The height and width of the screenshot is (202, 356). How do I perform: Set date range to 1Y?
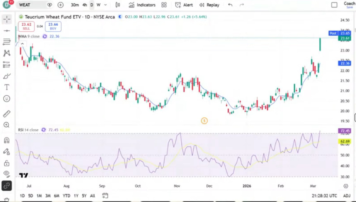(76, 196)
